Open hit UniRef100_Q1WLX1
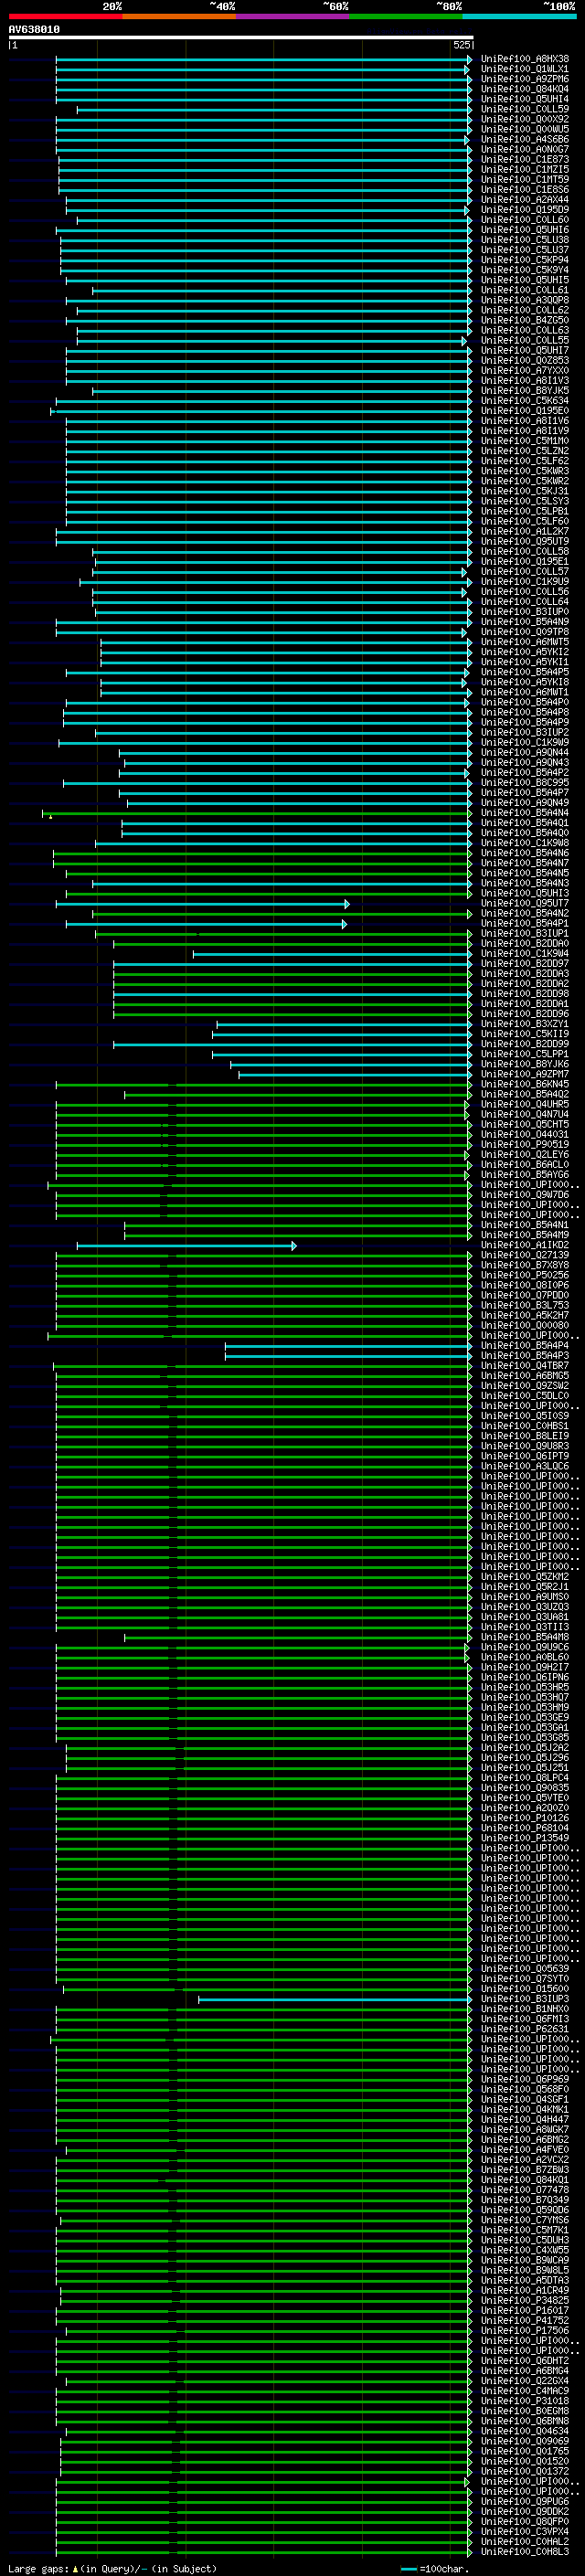Screen dimensions: 585x2576 click(x=524, y=69)
